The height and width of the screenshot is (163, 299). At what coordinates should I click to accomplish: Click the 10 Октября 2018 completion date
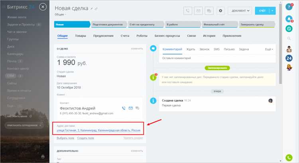click(x=69, y=87)
